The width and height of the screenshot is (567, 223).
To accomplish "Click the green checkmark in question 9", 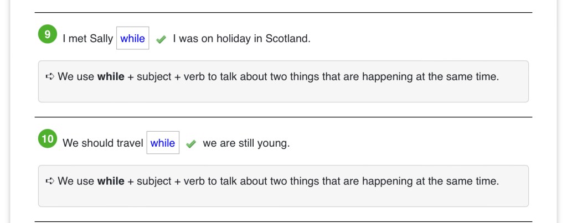I will (161, 39).
